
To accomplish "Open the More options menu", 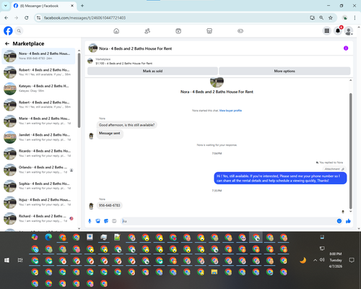I will tap(284, 71).
